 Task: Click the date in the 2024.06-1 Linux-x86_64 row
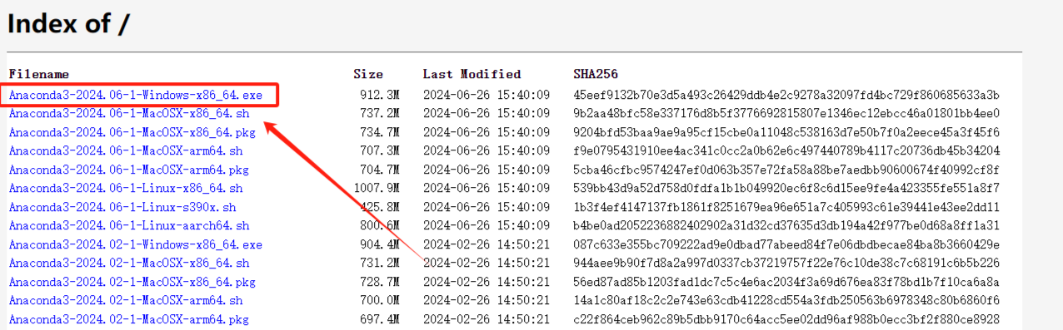click(x=487, y=189)
